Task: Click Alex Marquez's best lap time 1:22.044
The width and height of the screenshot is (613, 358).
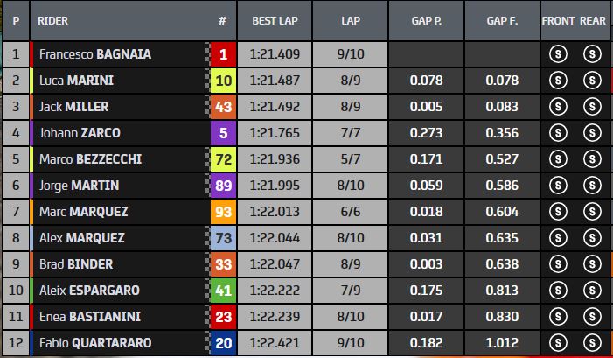Action: [x=275, y=238]
